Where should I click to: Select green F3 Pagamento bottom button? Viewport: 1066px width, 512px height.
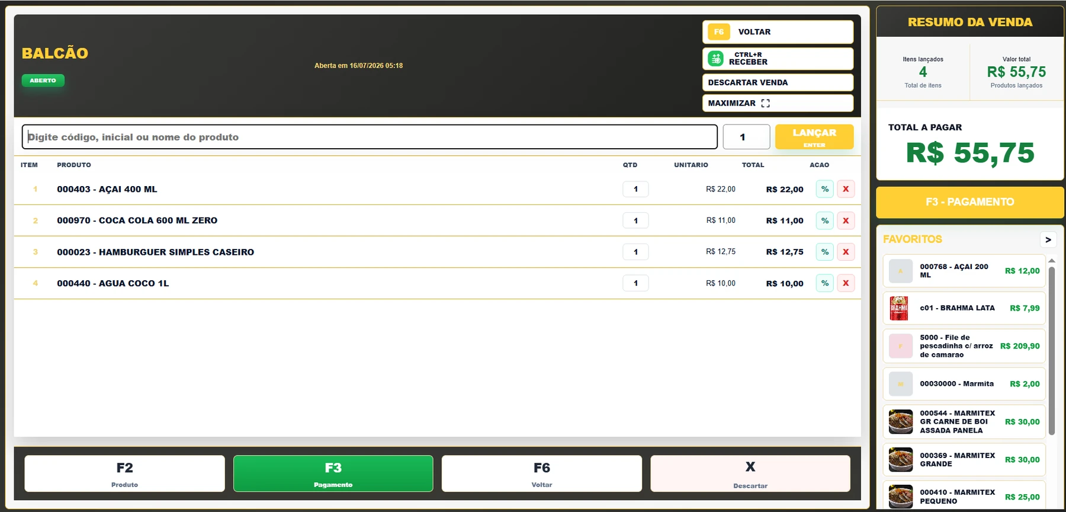point(333,473)
